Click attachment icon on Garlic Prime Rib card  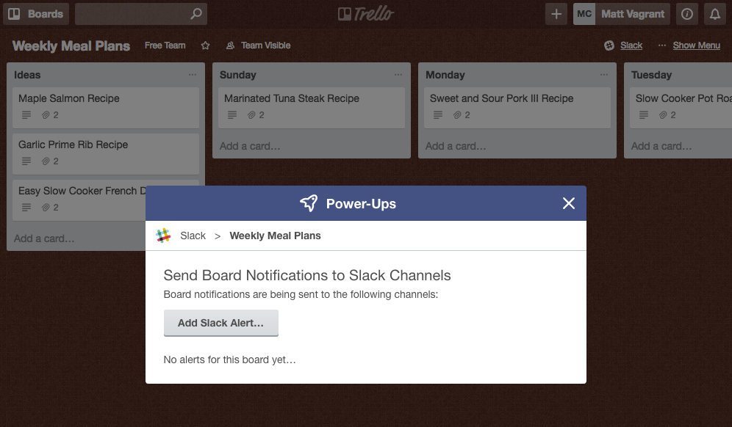click(x=46, y=161)
